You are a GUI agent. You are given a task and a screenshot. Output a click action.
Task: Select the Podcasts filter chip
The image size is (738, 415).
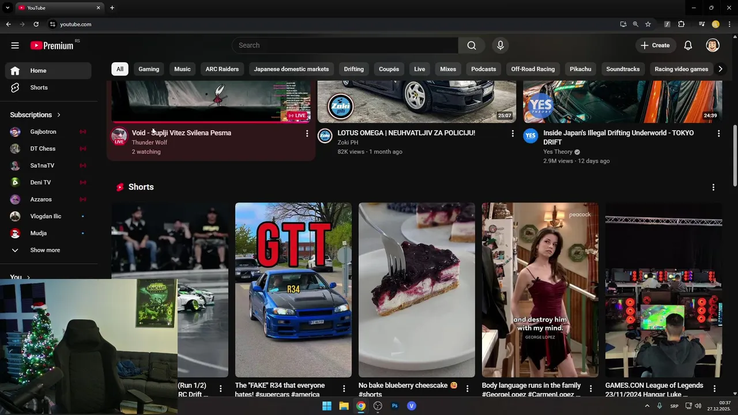(484, 69)
